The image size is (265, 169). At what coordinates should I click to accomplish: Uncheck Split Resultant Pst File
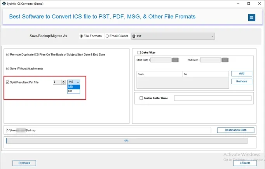click(7, 82)
